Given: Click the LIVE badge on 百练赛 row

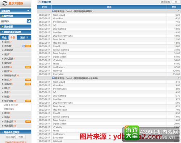Looking at the screenshot, I should point(28,46).
